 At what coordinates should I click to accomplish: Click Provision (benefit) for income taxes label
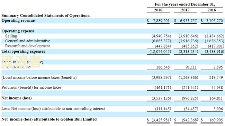coord(31,87)
